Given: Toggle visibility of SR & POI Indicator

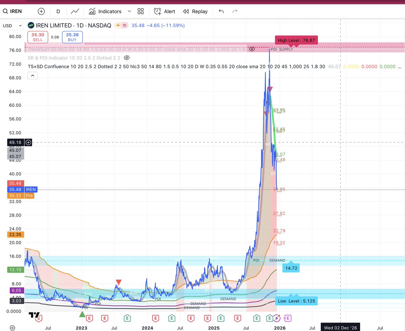Looking at the screenshot, I should click(127, 58).
